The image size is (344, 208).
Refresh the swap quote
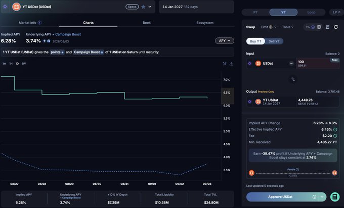(x=336, y=27)
